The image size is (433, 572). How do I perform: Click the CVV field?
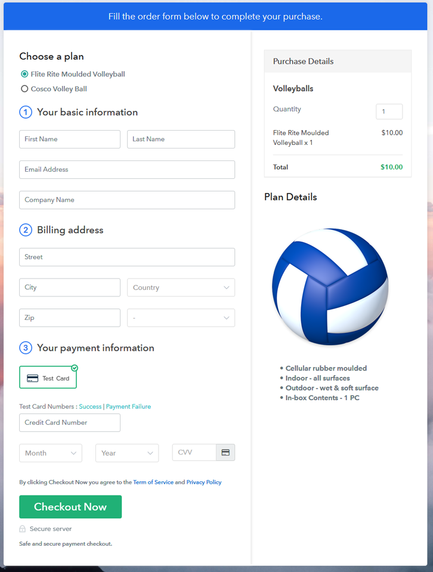coord(194,452)
